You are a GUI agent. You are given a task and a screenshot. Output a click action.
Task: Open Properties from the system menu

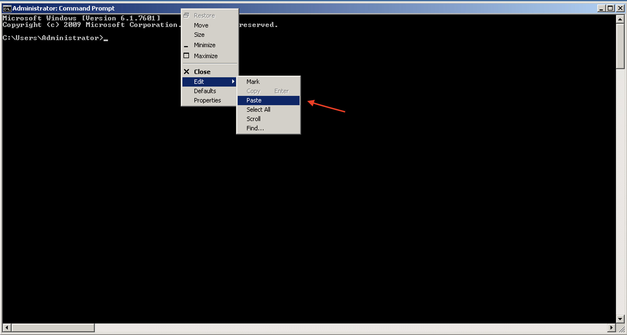pos(207,100)
